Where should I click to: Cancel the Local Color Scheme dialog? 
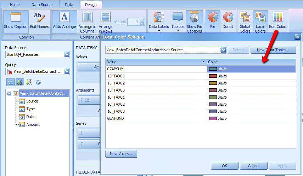pos(253,166)
